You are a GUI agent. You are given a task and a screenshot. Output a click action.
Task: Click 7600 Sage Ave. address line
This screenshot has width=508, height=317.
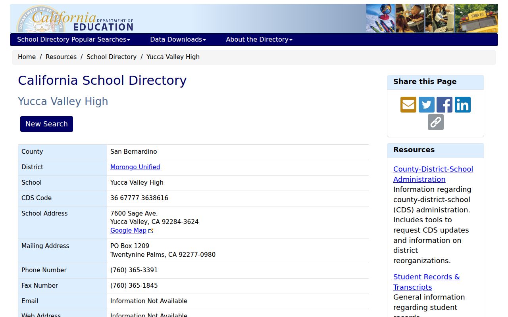click(134, 213)
